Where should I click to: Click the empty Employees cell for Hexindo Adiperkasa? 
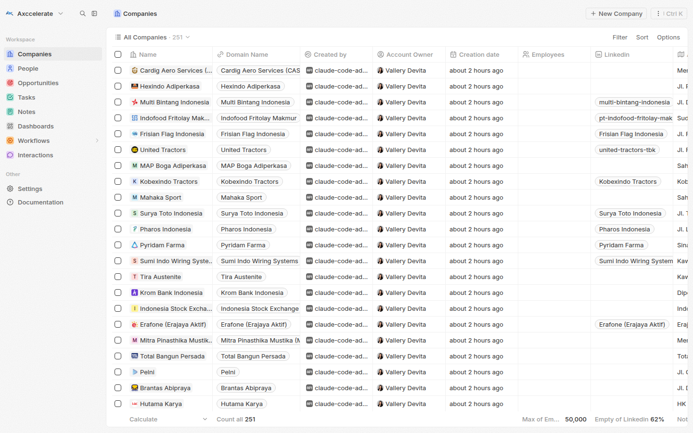pos(554,86)
